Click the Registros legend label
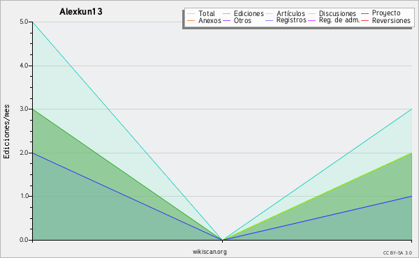The height and width of the screenshot is (258, 419). 291,20
